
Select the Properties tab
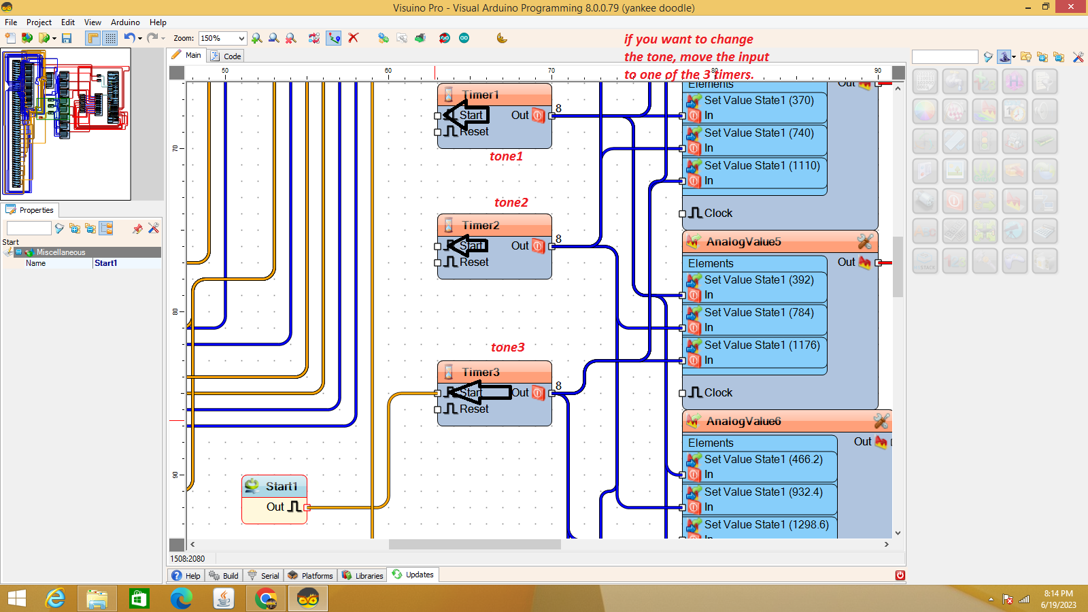(x=30, y=210)
